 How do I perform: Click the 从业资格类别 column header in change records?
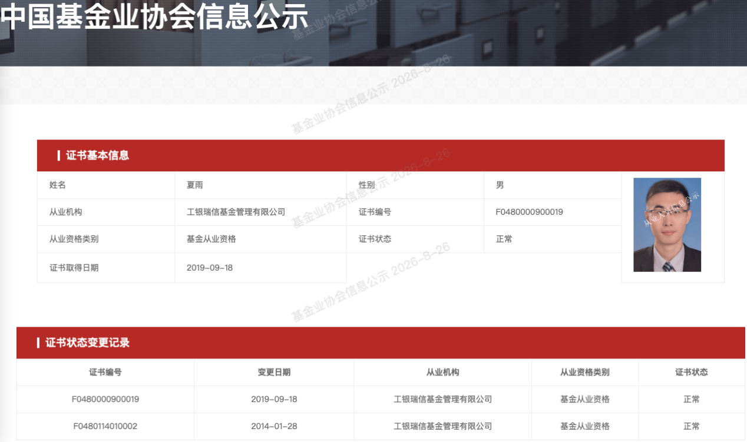point(585,372)
